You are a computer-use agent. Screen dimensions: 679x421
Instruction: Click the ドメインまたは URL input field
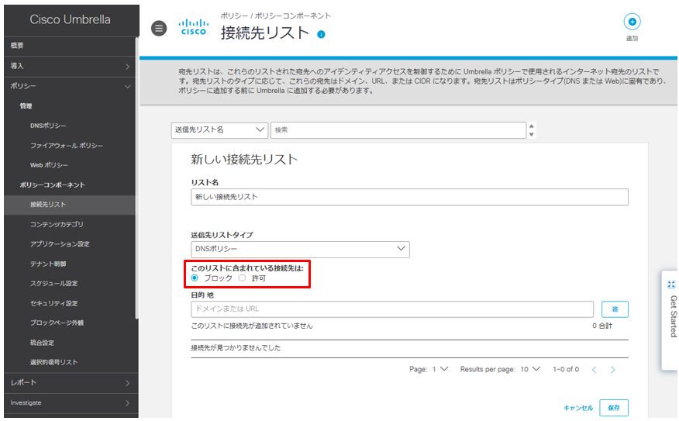[392, 309]
